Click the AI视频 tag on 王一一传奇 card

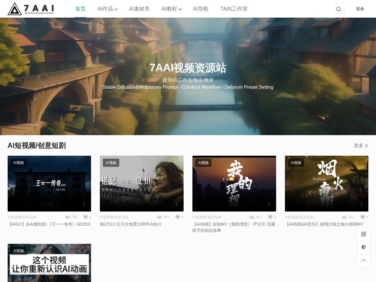(x=19, y=162)
